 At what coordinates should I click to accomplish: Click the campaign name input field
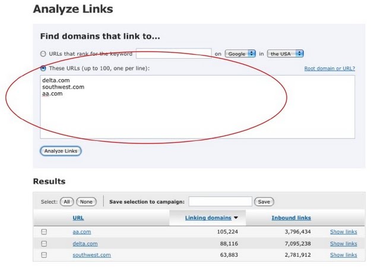[220, 202]
